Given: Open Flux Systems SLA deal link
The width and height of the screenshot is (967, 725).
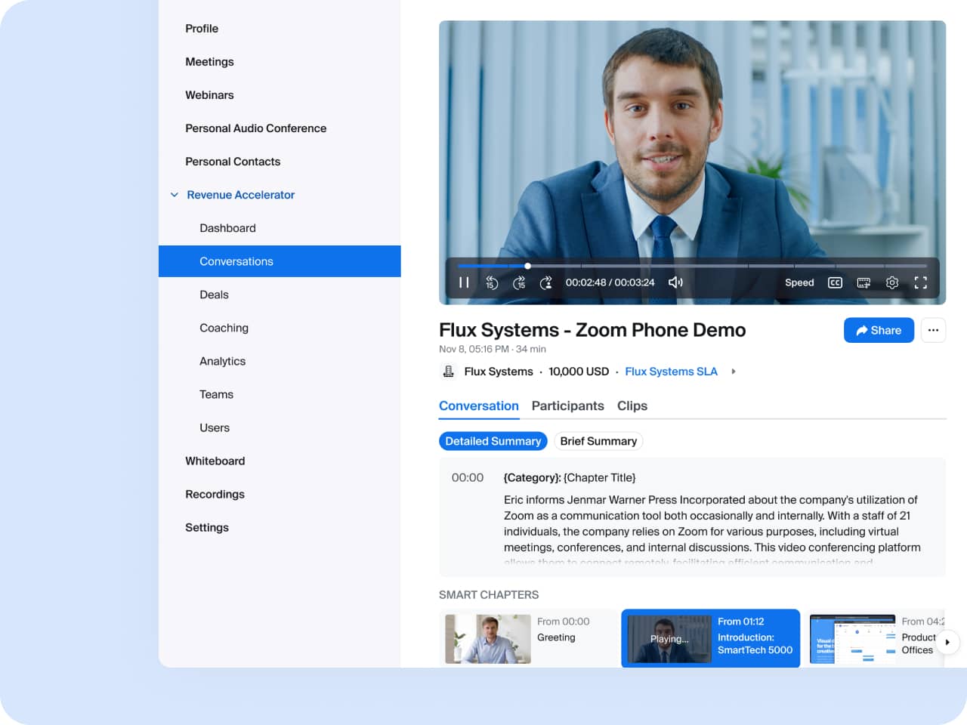Looking at the screenshot, I should tap(671, 372).
